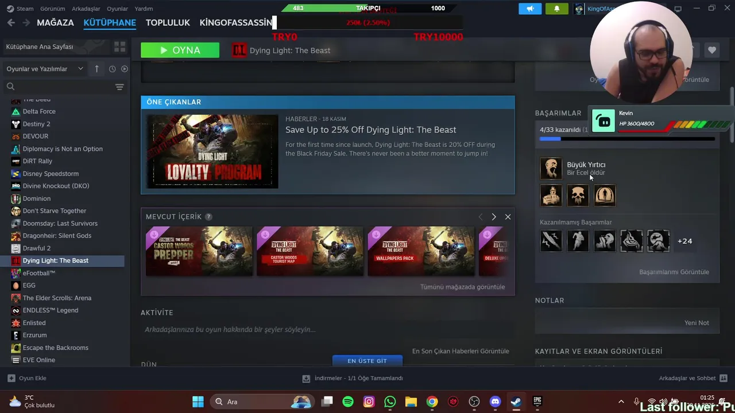Open Arkadaşlar ve Sohbet panel

click(693, 378)
